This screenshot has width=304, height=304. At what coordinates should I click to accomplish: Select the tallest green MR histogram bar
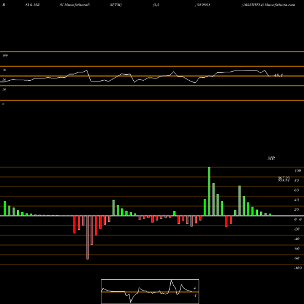[209, 192]
